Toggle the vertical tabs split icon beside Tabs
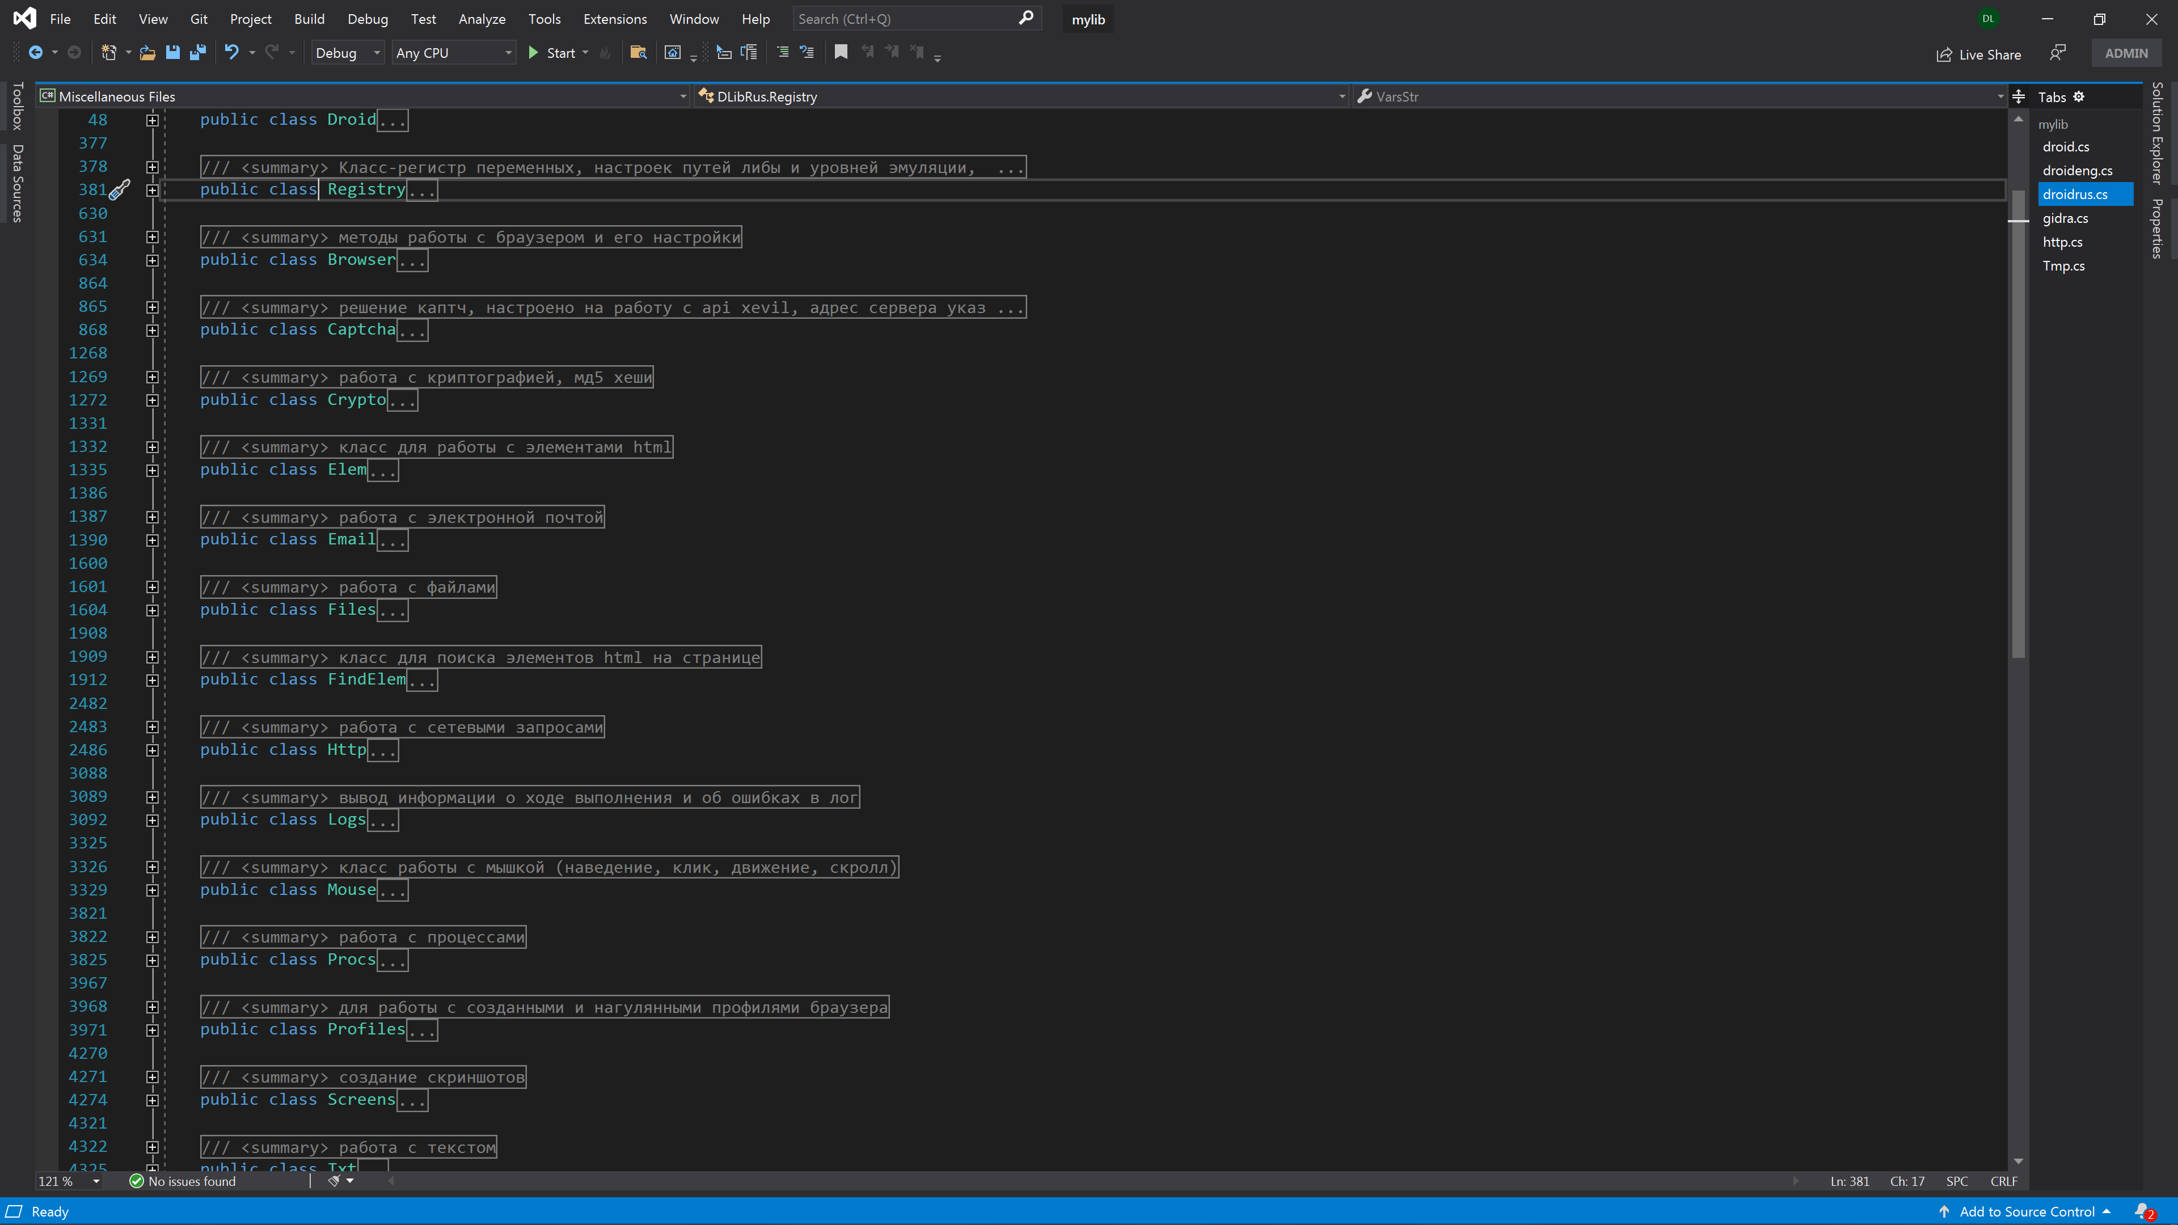 tap(2019, 96)
